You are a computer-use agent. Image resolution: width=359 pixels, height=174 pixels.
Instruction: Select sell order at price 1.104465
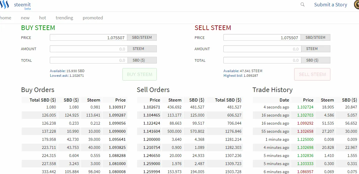(190, 115)
